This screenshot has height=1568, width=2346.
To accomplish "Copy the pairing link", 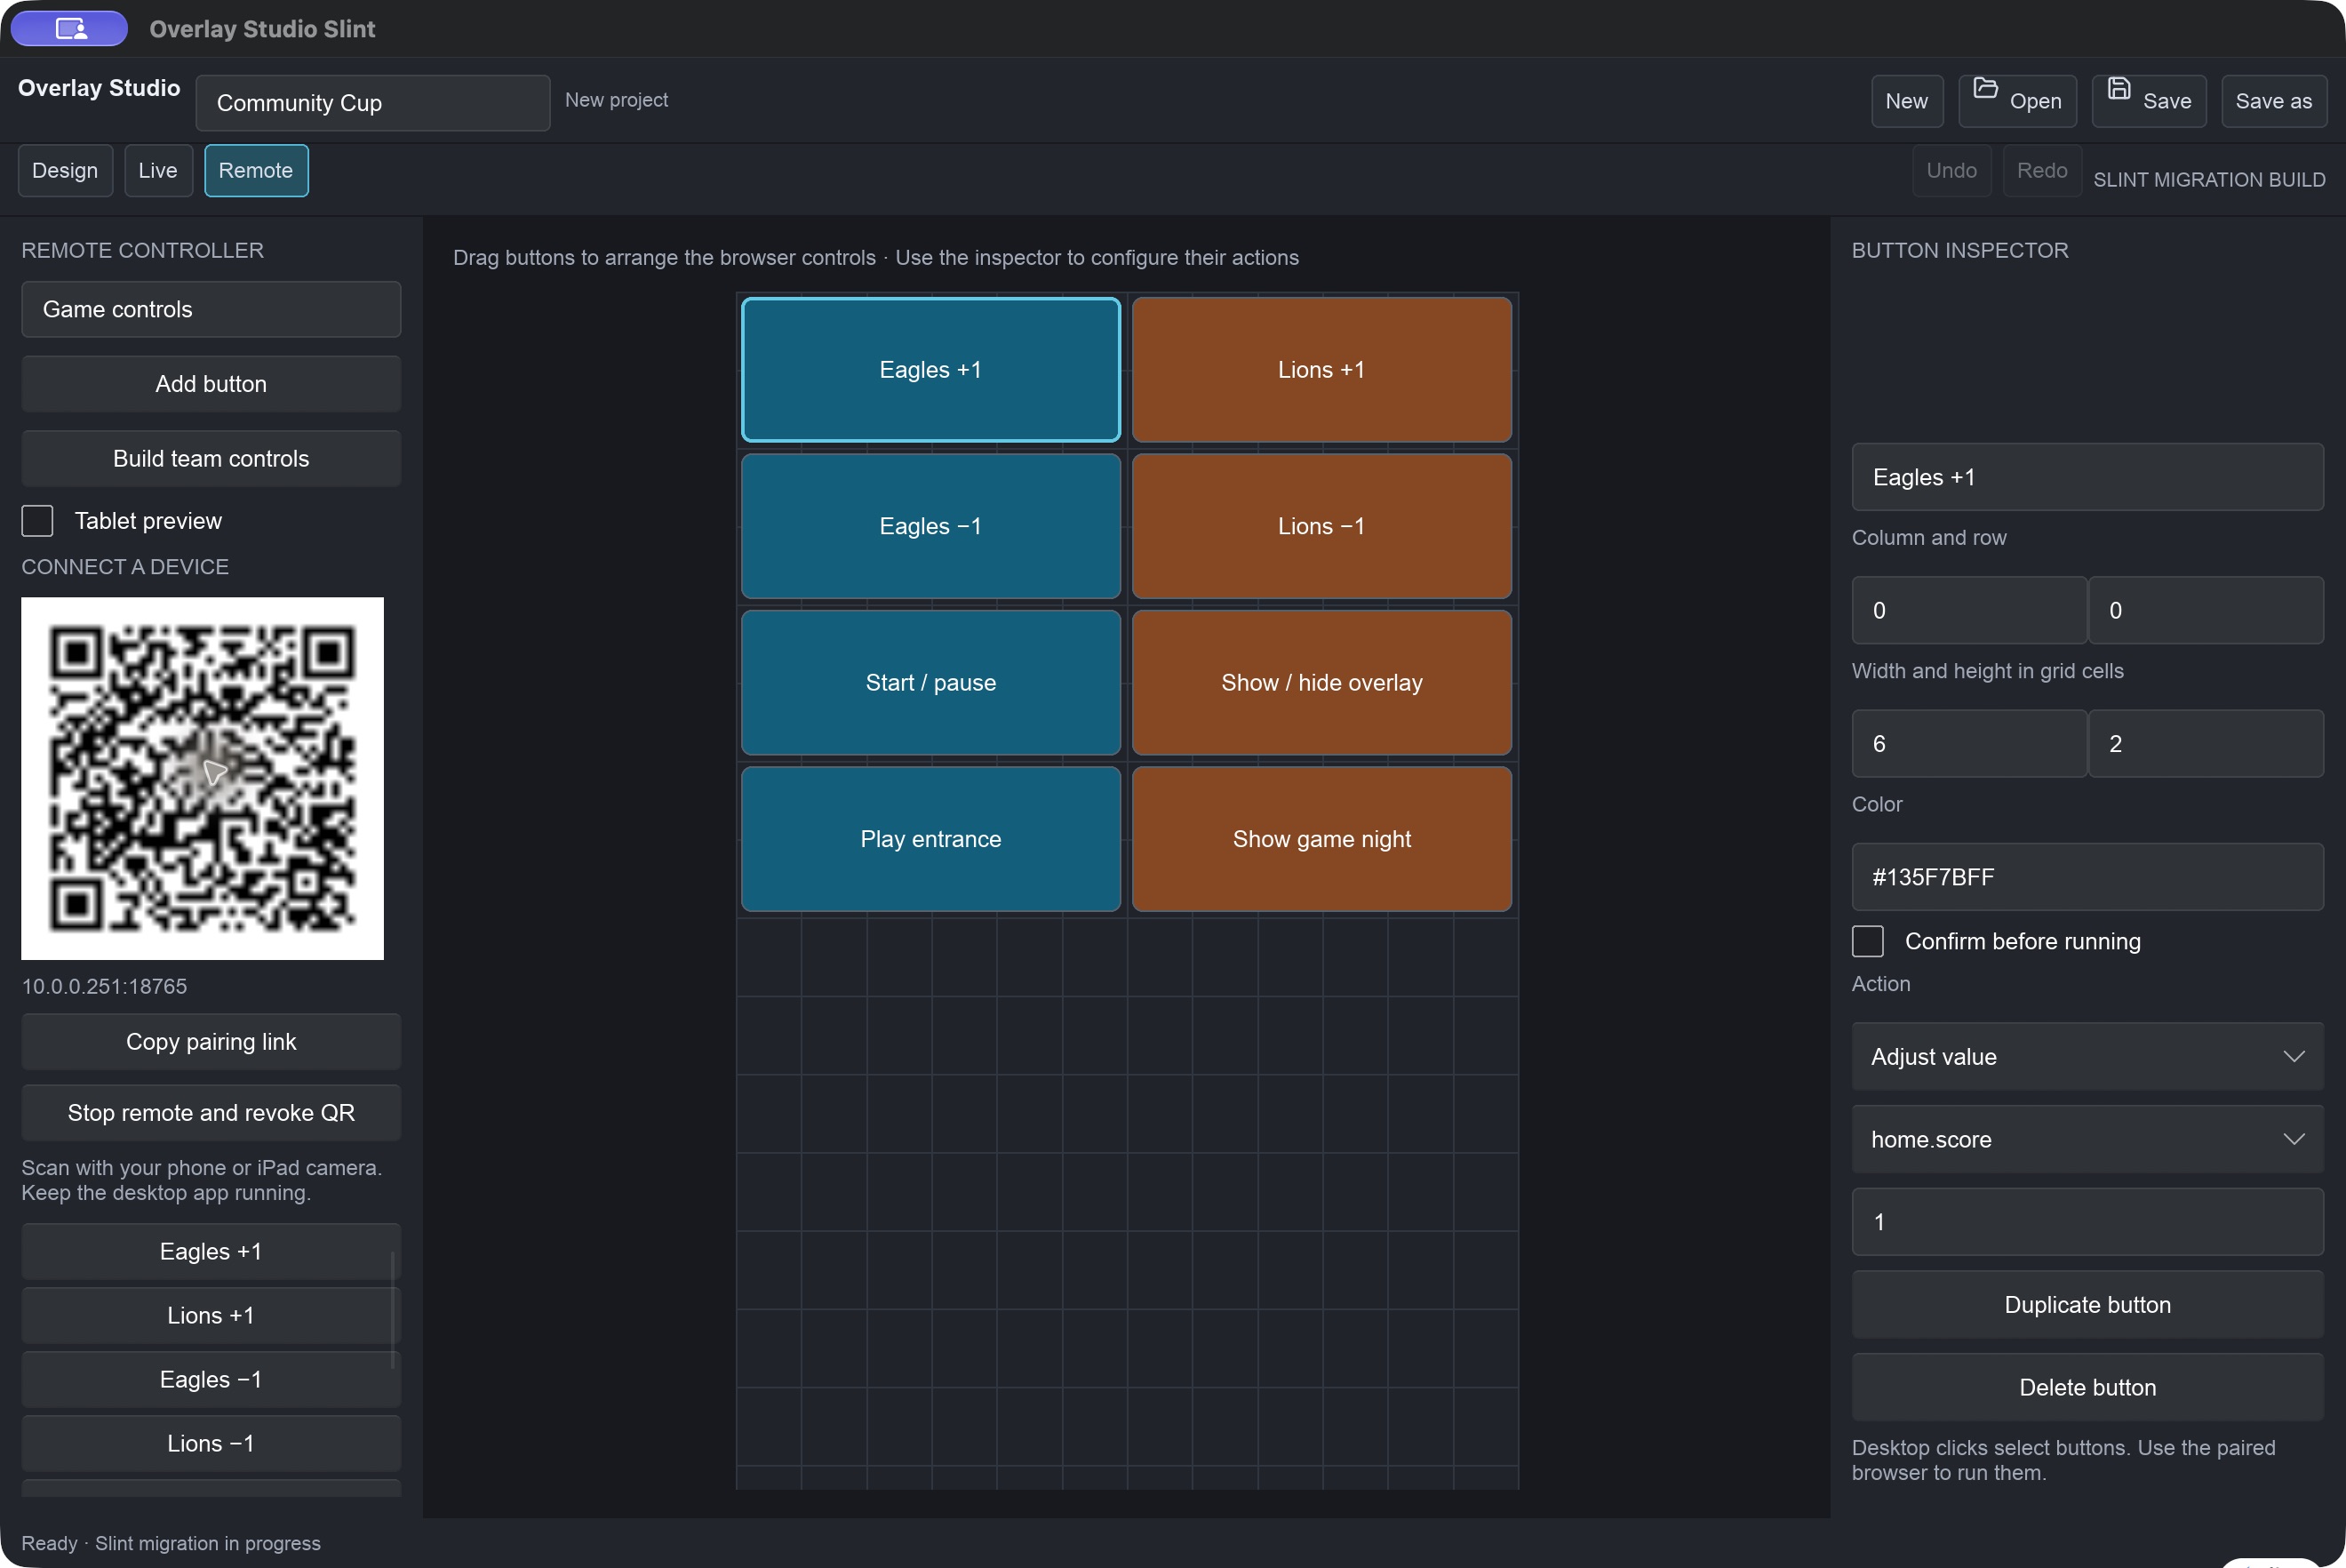I will [211, 1042].
